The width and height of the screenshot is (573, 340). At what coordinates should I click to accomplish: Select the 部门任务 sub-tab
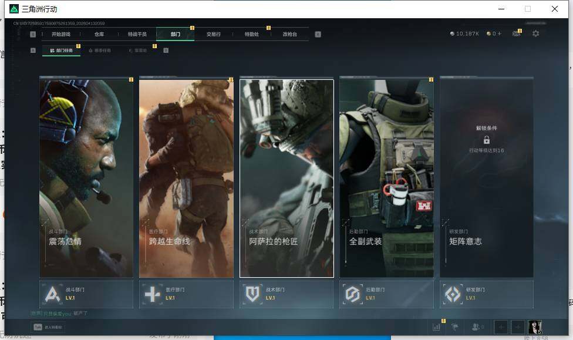click(x=61, y=51)
